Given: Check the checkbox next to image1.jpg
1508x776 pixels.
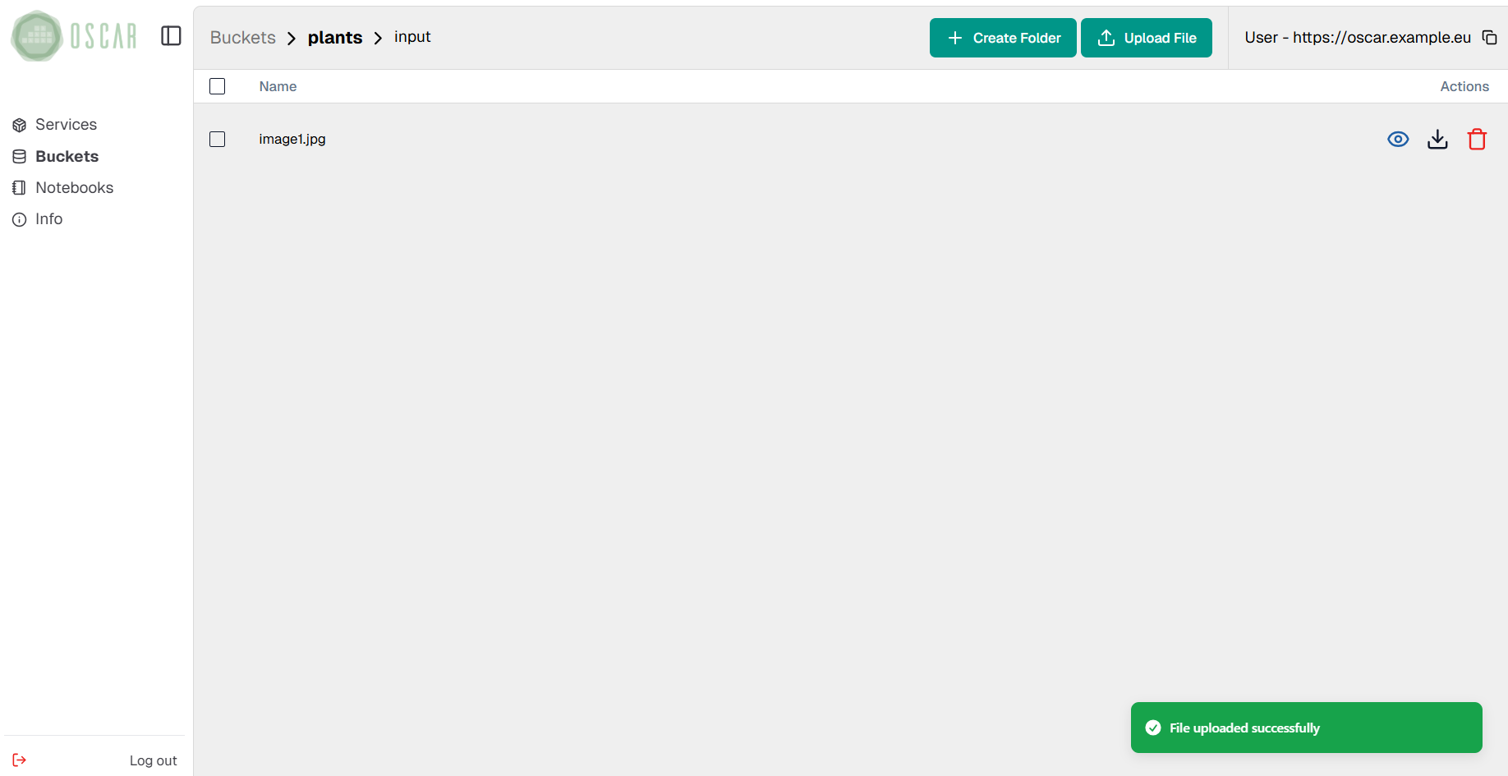Looking at the screenshot, I should (x=217, y=139).
